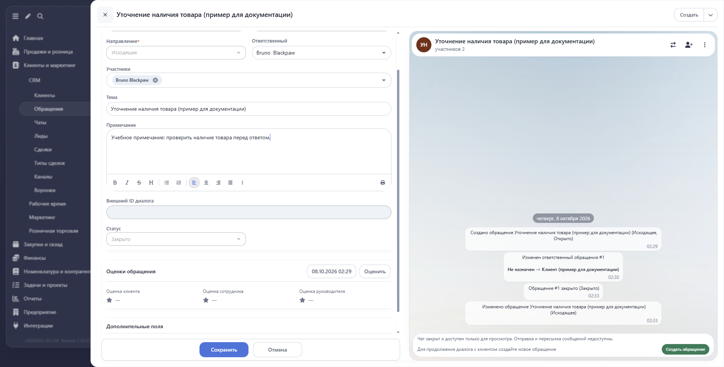Toggle bold formatting in note editor

point(115,183)
